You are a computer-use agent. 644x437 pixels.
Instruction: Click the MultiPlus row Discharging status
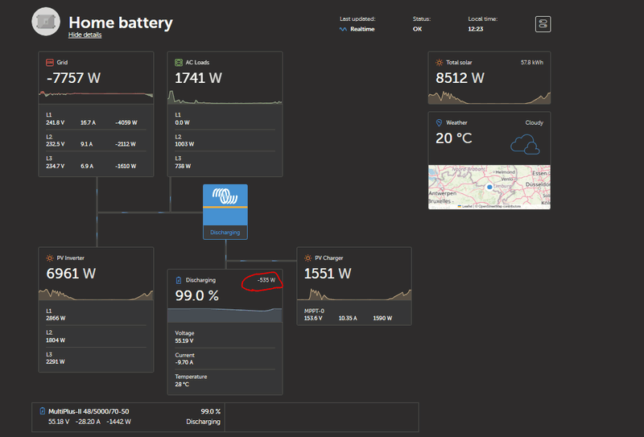pyautogui.click(x=204, y=422)
